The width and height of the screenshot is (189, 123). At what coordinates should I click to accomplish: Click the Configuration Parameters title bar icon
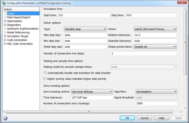4,3
